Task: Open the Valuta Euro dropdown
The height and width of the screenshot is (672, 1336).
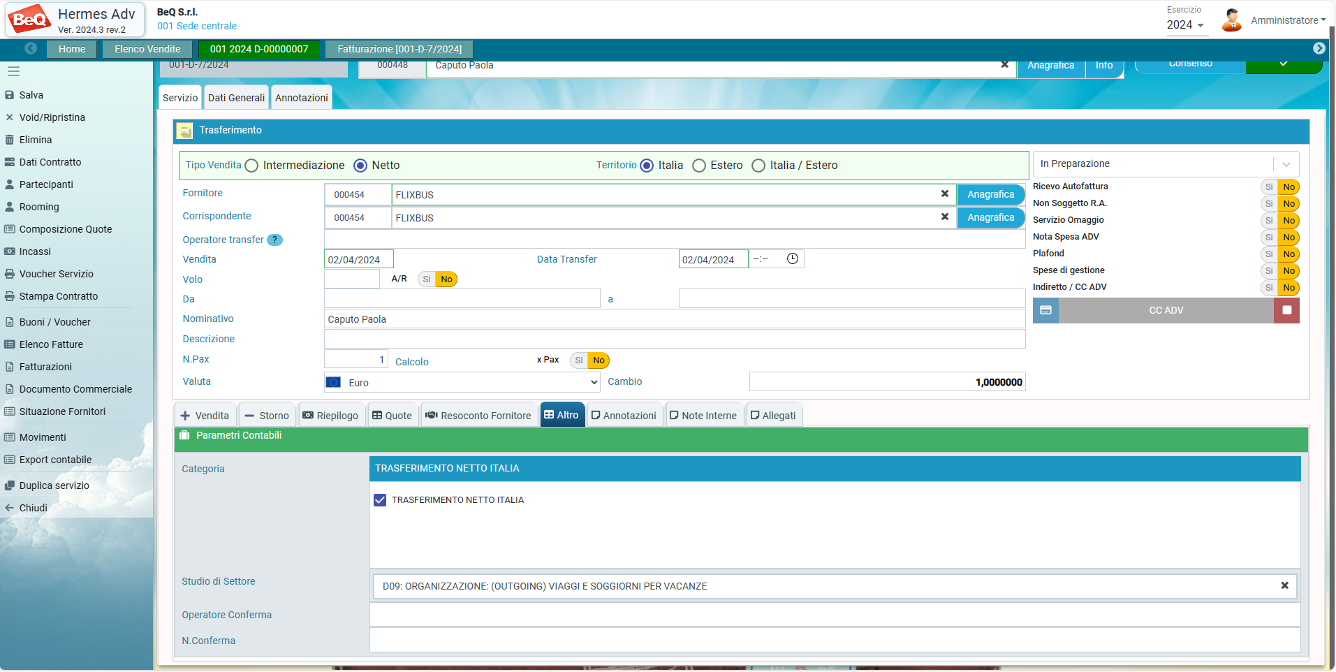Action: [x=462, y=383]
